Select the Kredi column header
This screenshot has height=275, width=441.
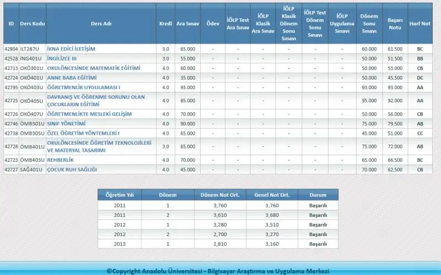point(165,24)
